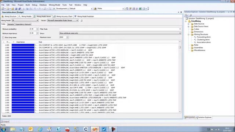Select the Miscellaneous folder in Solution Explorer
Viewport: 235px width, 132px height.
pyautogui.click(x=199, y=50)
